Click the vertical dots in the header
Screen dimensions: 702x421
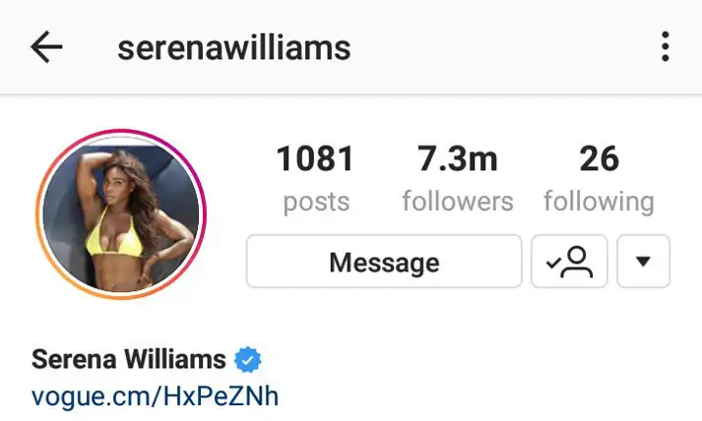tap(666, 46)
